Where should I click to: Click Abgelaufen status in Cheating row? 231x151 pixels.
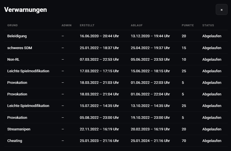(x=212, y=141)
